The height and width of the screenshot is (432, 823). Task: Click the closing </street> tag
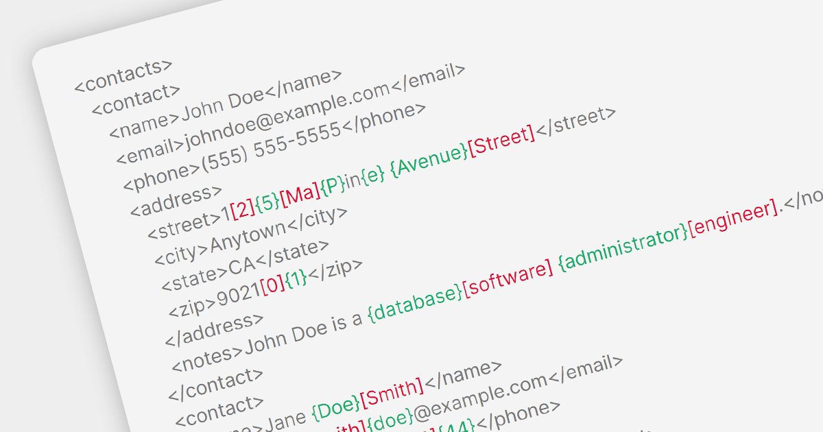point(576,122)
